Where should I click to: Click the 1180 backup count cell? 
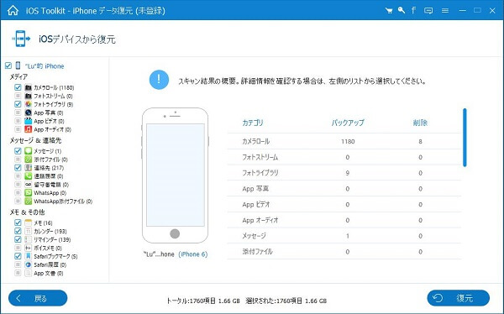tap(348, 141)
